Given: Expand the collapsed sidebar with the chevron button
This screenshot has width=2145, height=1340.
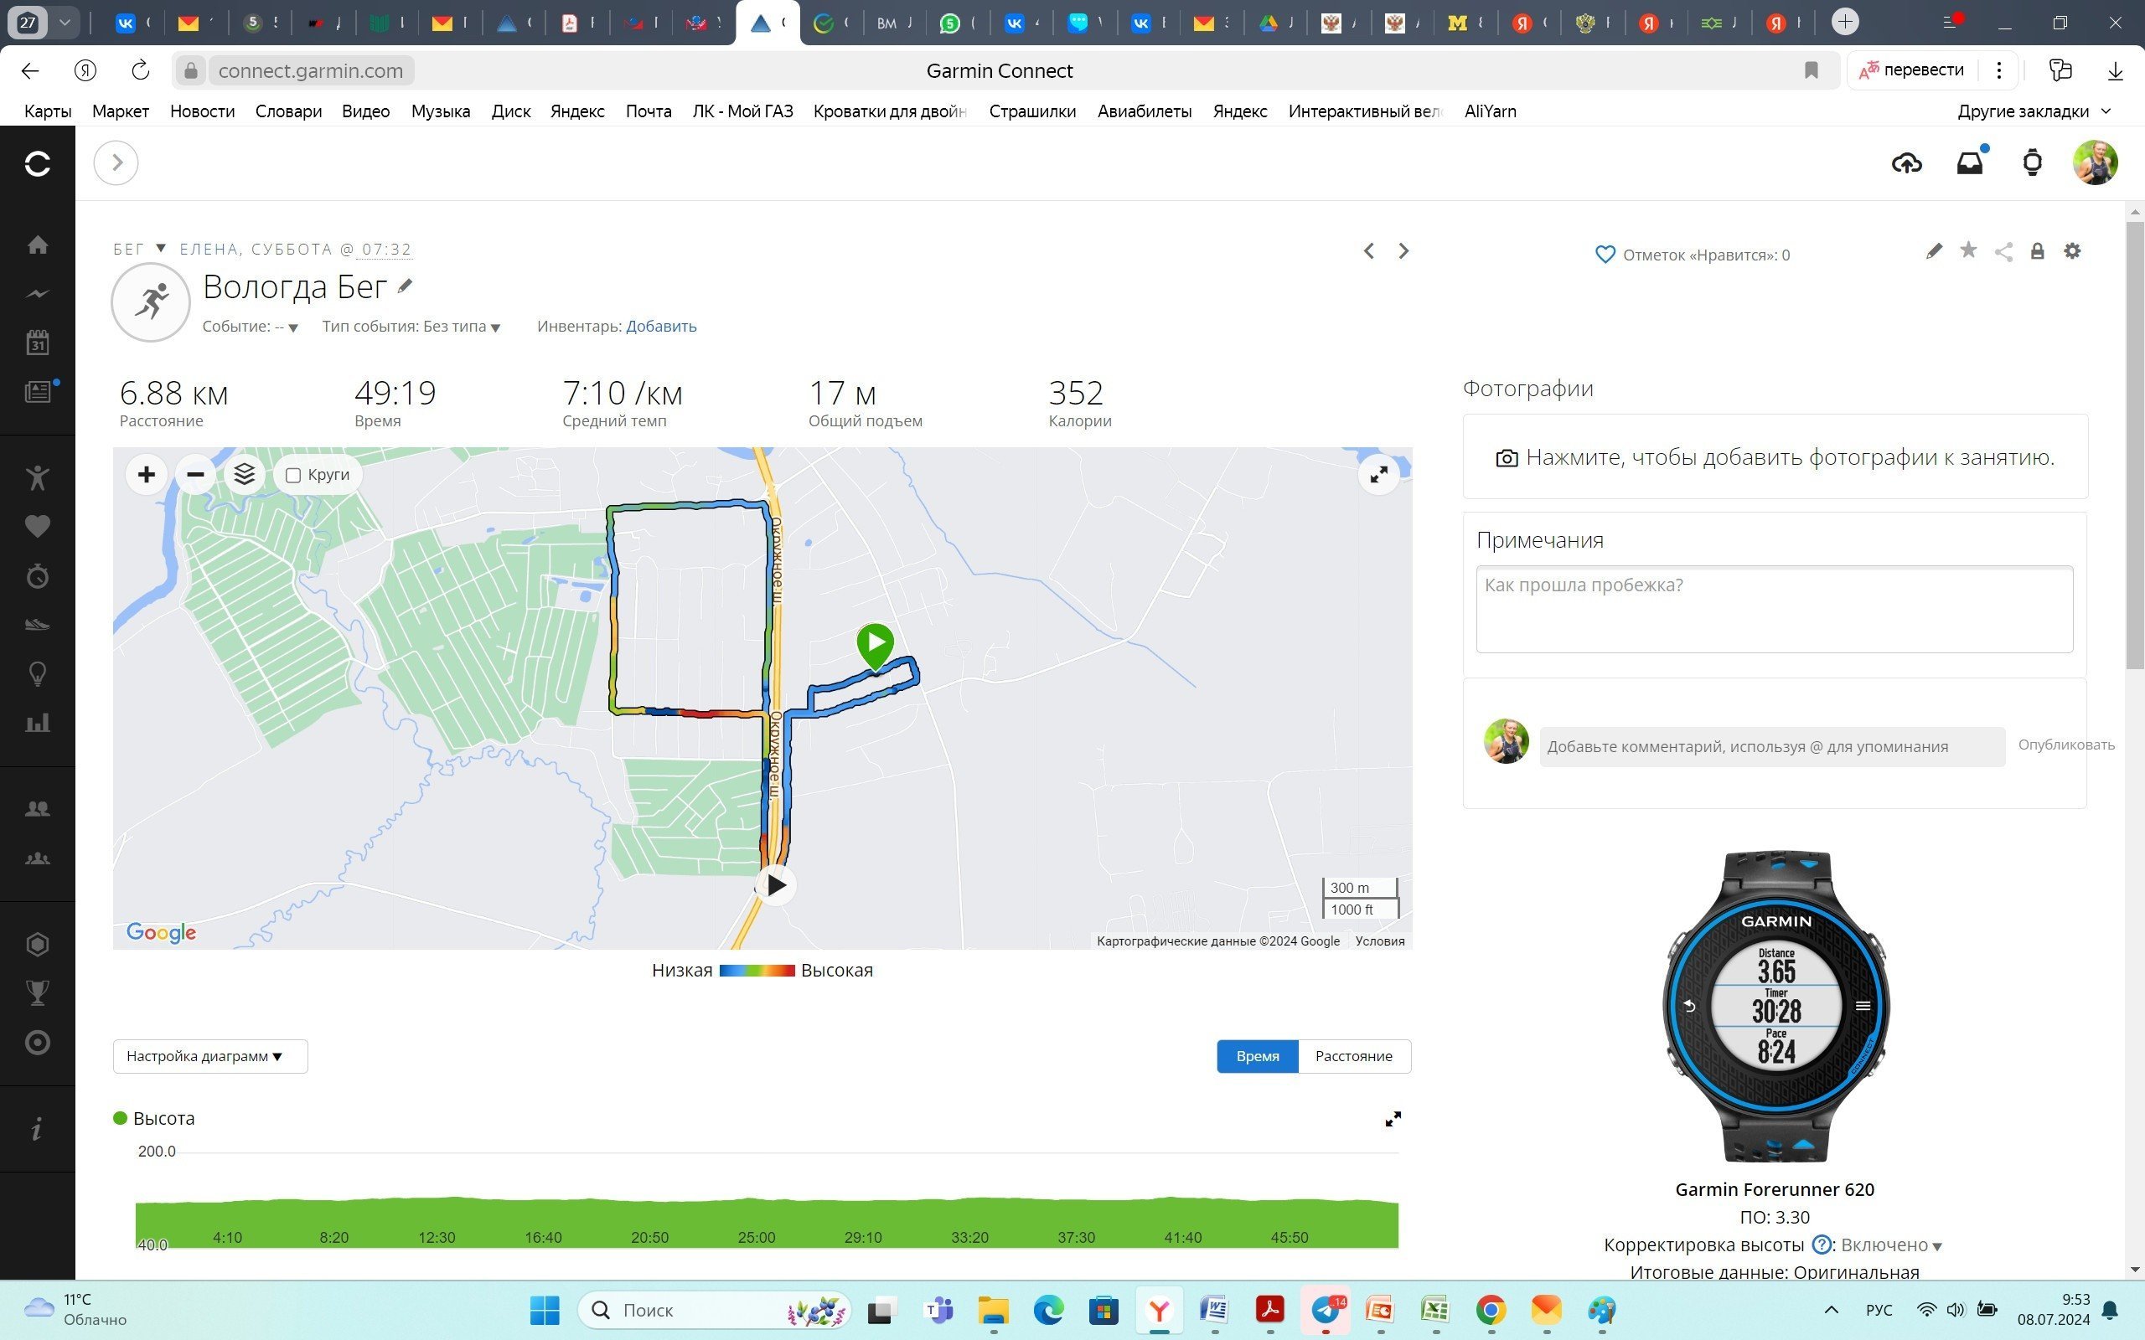Looking at the screenshot, I should [x=116, y=163].
